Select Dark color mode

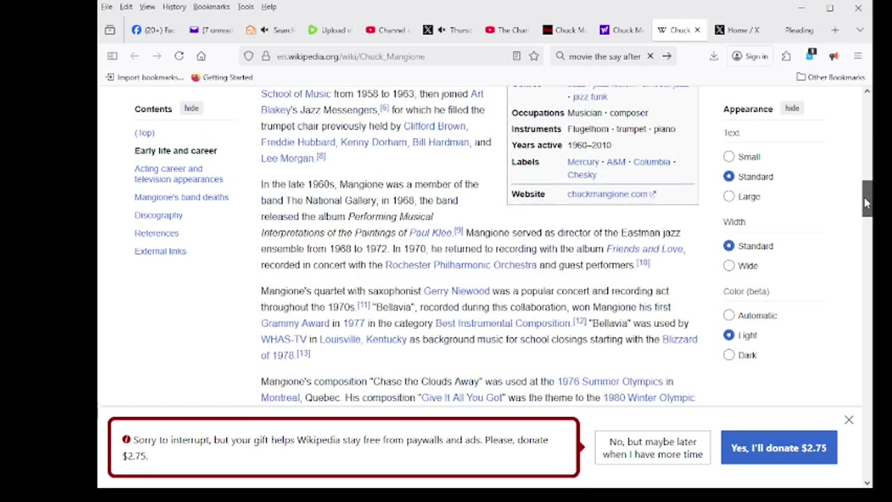[729, 355]
